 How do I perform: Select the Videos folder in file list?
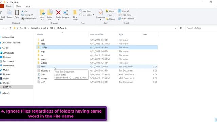tap(97, 63)
